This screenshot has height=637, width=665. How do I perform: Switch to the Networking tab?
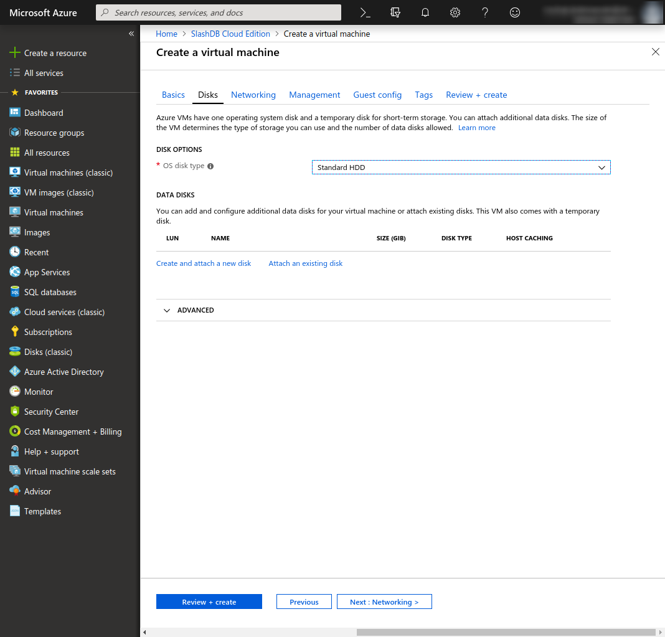tap(253, 95)
